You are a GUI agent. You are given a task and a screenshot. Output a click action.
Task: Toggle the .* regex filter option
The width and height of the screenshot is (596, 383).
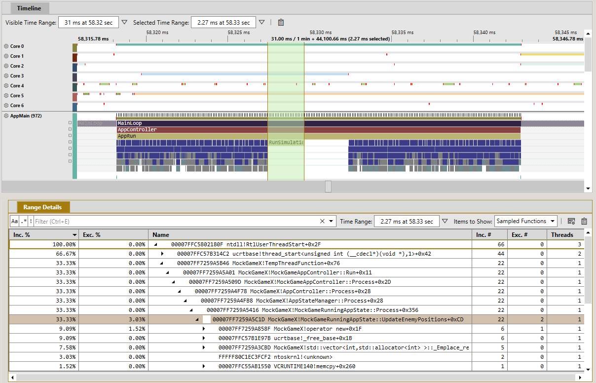point(24,222)
